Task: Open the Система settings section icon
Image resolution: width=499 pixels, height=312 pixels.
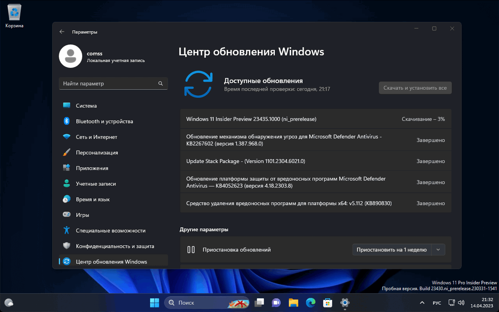Action: (x=67, y=106)
